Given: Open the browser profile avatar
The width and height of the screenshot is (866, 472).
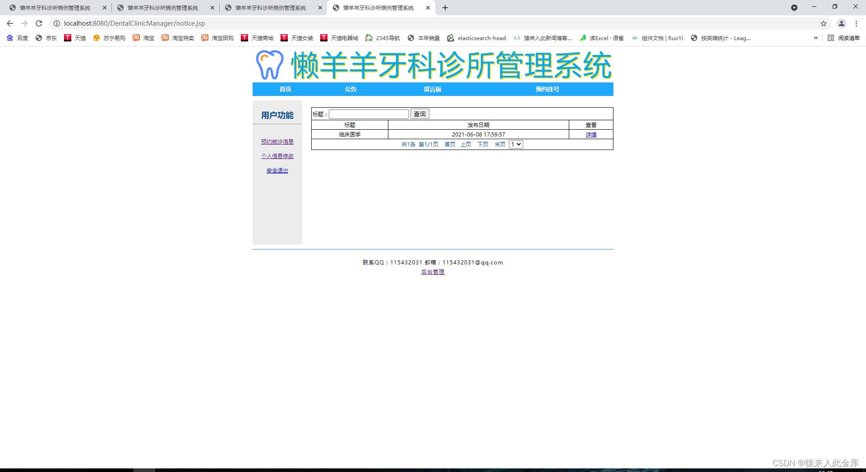Looking at the screenshot, I should pyautogui.click(x=841, y=23).
